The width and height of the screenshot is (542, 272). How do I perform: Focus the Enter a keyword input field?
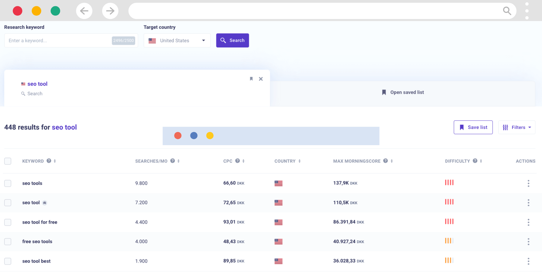coord(71,41)
